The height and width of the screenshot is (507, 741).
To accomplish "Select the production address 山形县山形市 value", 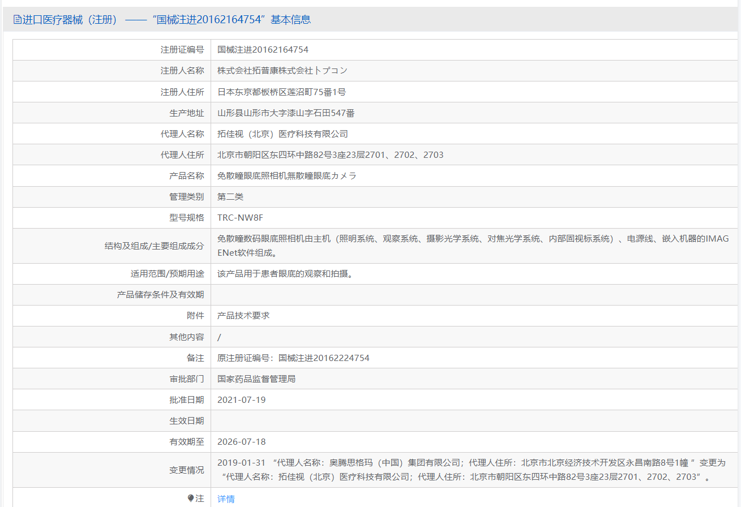I will click(x=286, y=113).
